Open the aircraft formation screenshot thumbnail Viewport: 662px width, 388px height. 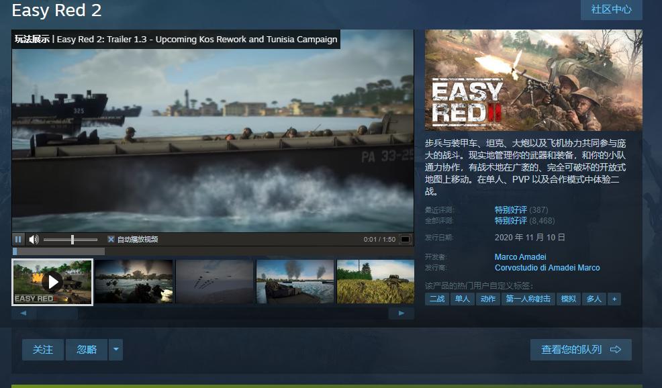click(x=214, y=282)
